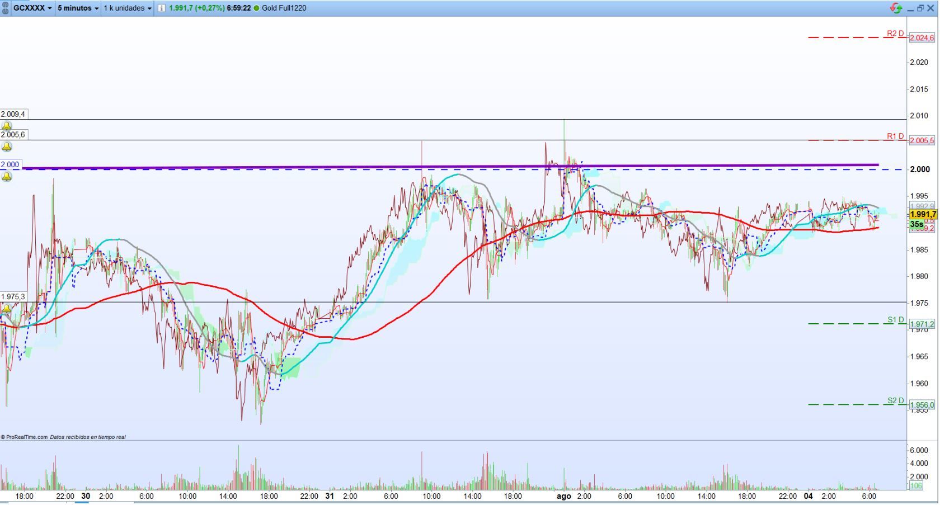Click the yellow 1.991,7 current price tag
The height and width of the screenshot is (505, 940).
coord(923,215)
